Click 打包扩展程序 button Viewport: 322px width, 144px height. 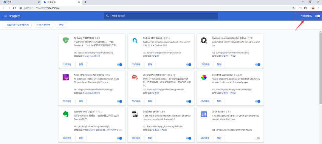(x=44, y=25)
